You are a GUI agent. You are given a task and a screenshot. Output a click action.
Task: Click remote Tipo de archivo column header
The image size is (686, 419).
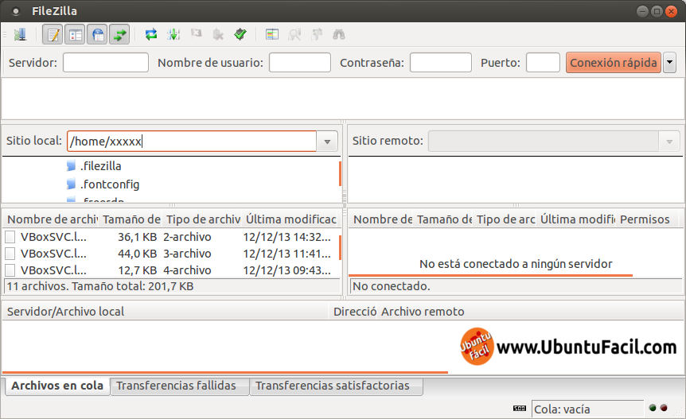[x=505, y=219]
